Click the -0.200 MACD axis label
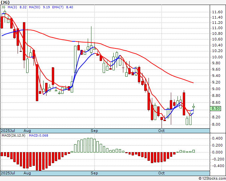226x181 pixels. click(x=218, y=159)
